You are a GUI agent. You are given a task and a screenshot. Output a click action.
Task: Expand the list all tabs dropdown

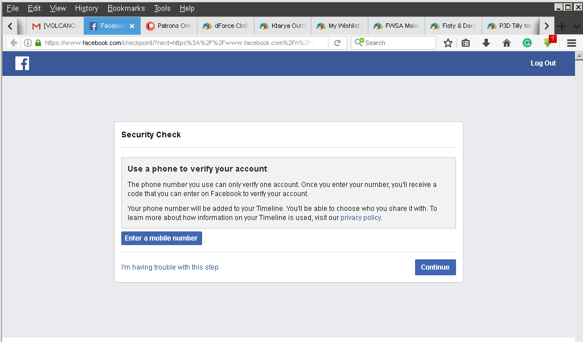(x=576, y=26)
